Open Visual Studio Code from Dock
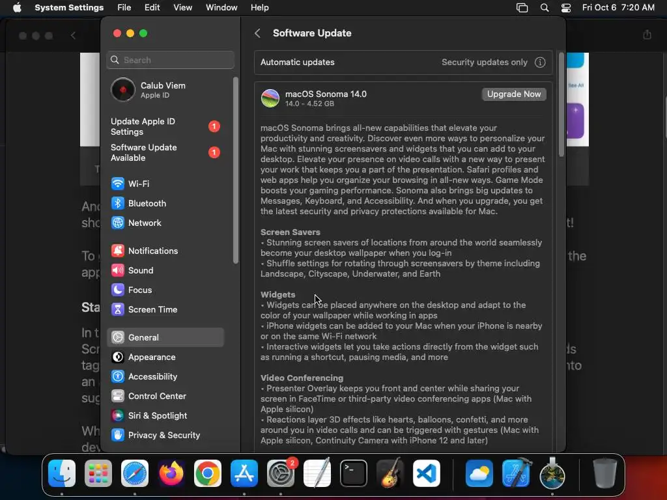The width and height of the screenshot is (667, 500). point(427,473)
